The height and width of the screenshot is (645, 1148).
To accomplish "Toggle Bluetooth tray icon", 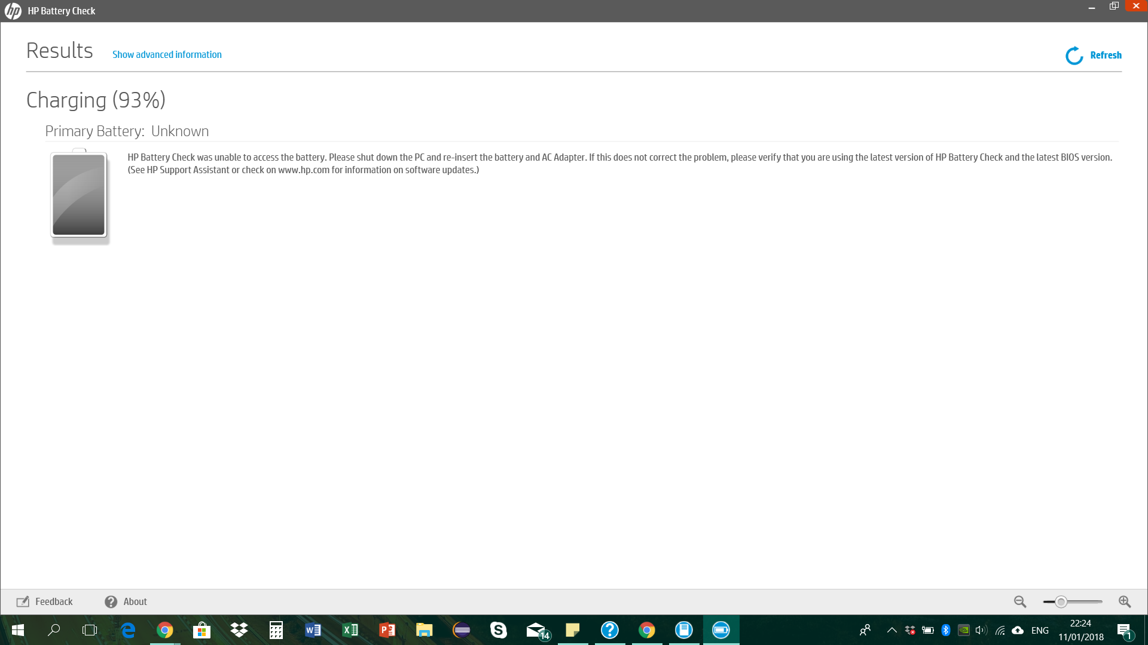I will click(945, 630).
